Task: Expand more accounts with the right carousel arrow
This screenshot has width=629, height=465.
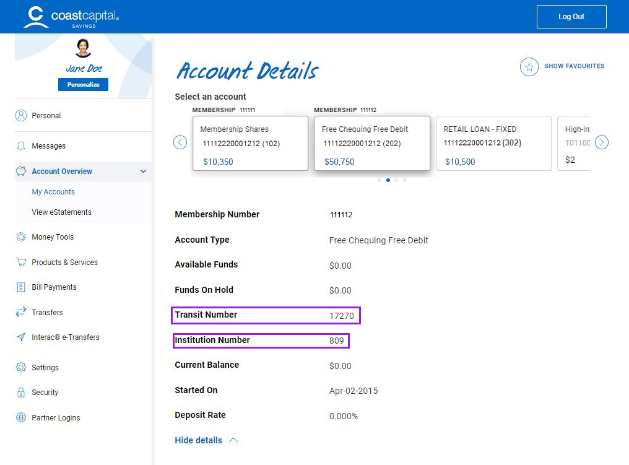Action: point(601,142)
